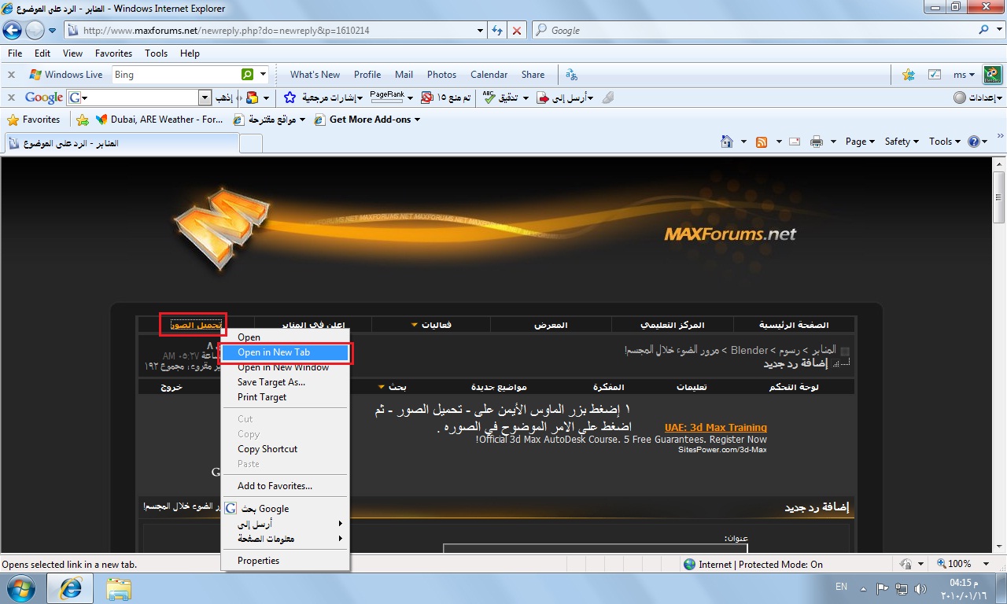Image resolution: width=1007 pixels, height=604 pixels.
Task: Click the What's New link
Action: coord(315,75)
